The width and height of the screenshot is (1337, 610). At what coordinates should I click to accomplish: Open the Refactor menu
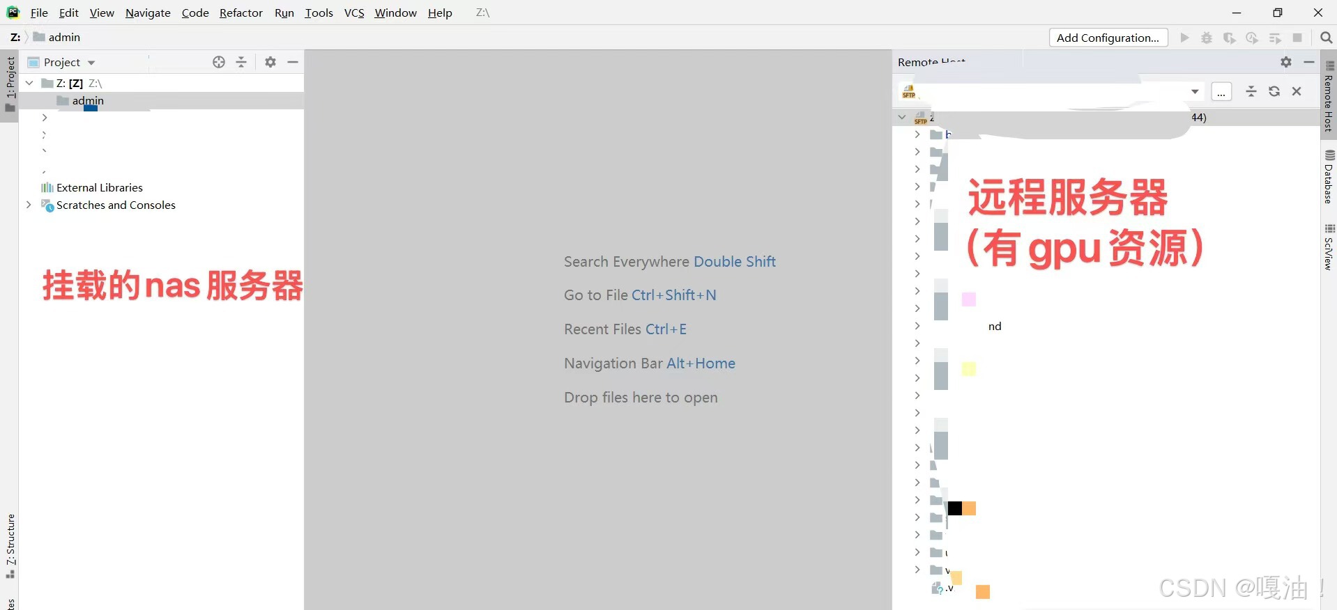tap(241, 13)
